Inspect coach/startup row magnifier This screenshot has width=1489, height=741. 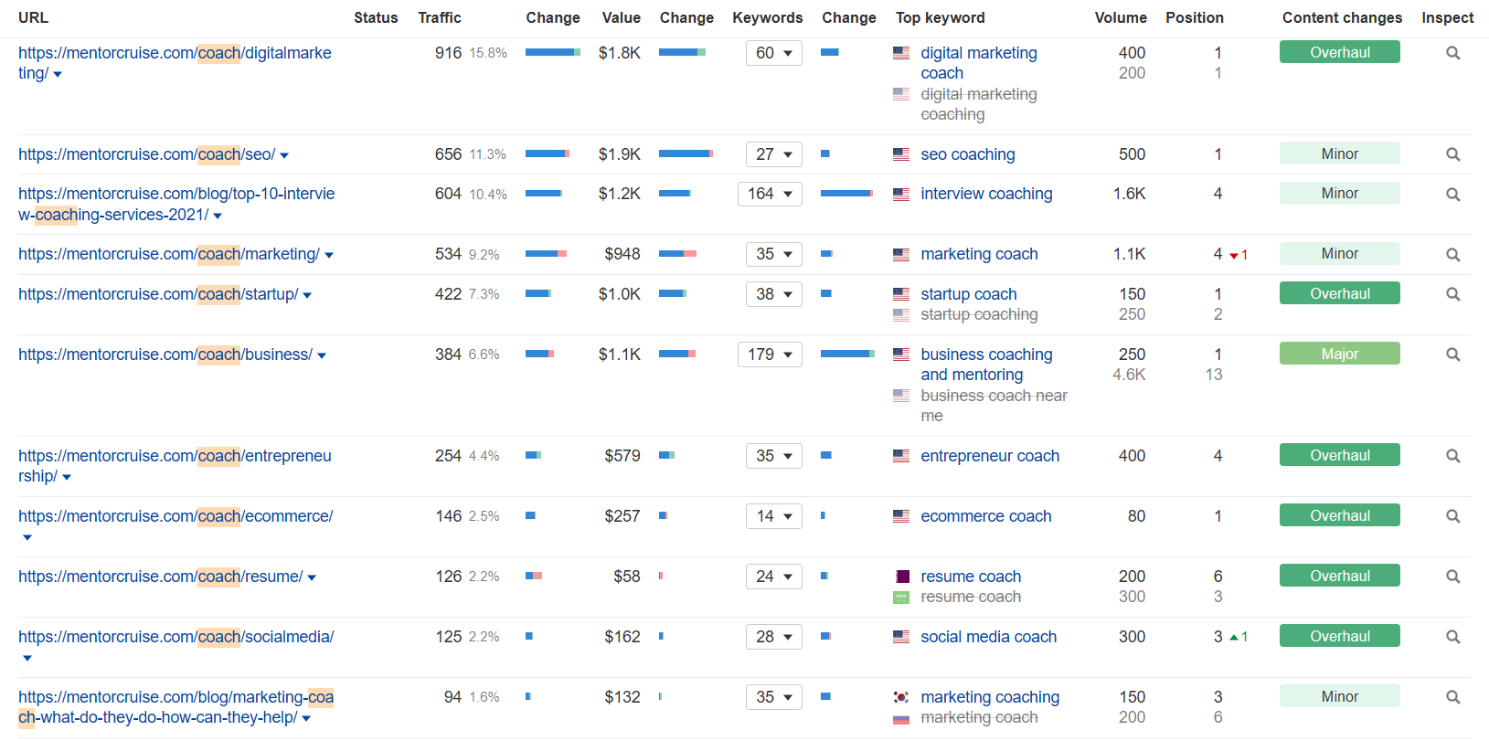pos(1452,294)
